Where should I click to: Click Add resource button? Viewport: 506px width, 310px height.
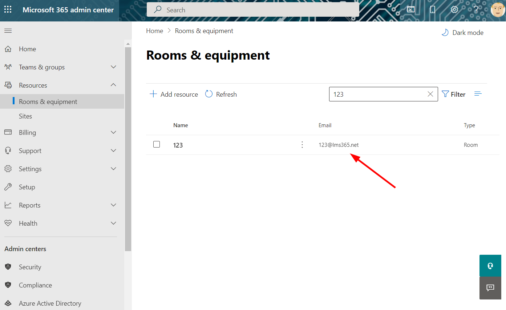pos(174,94)
